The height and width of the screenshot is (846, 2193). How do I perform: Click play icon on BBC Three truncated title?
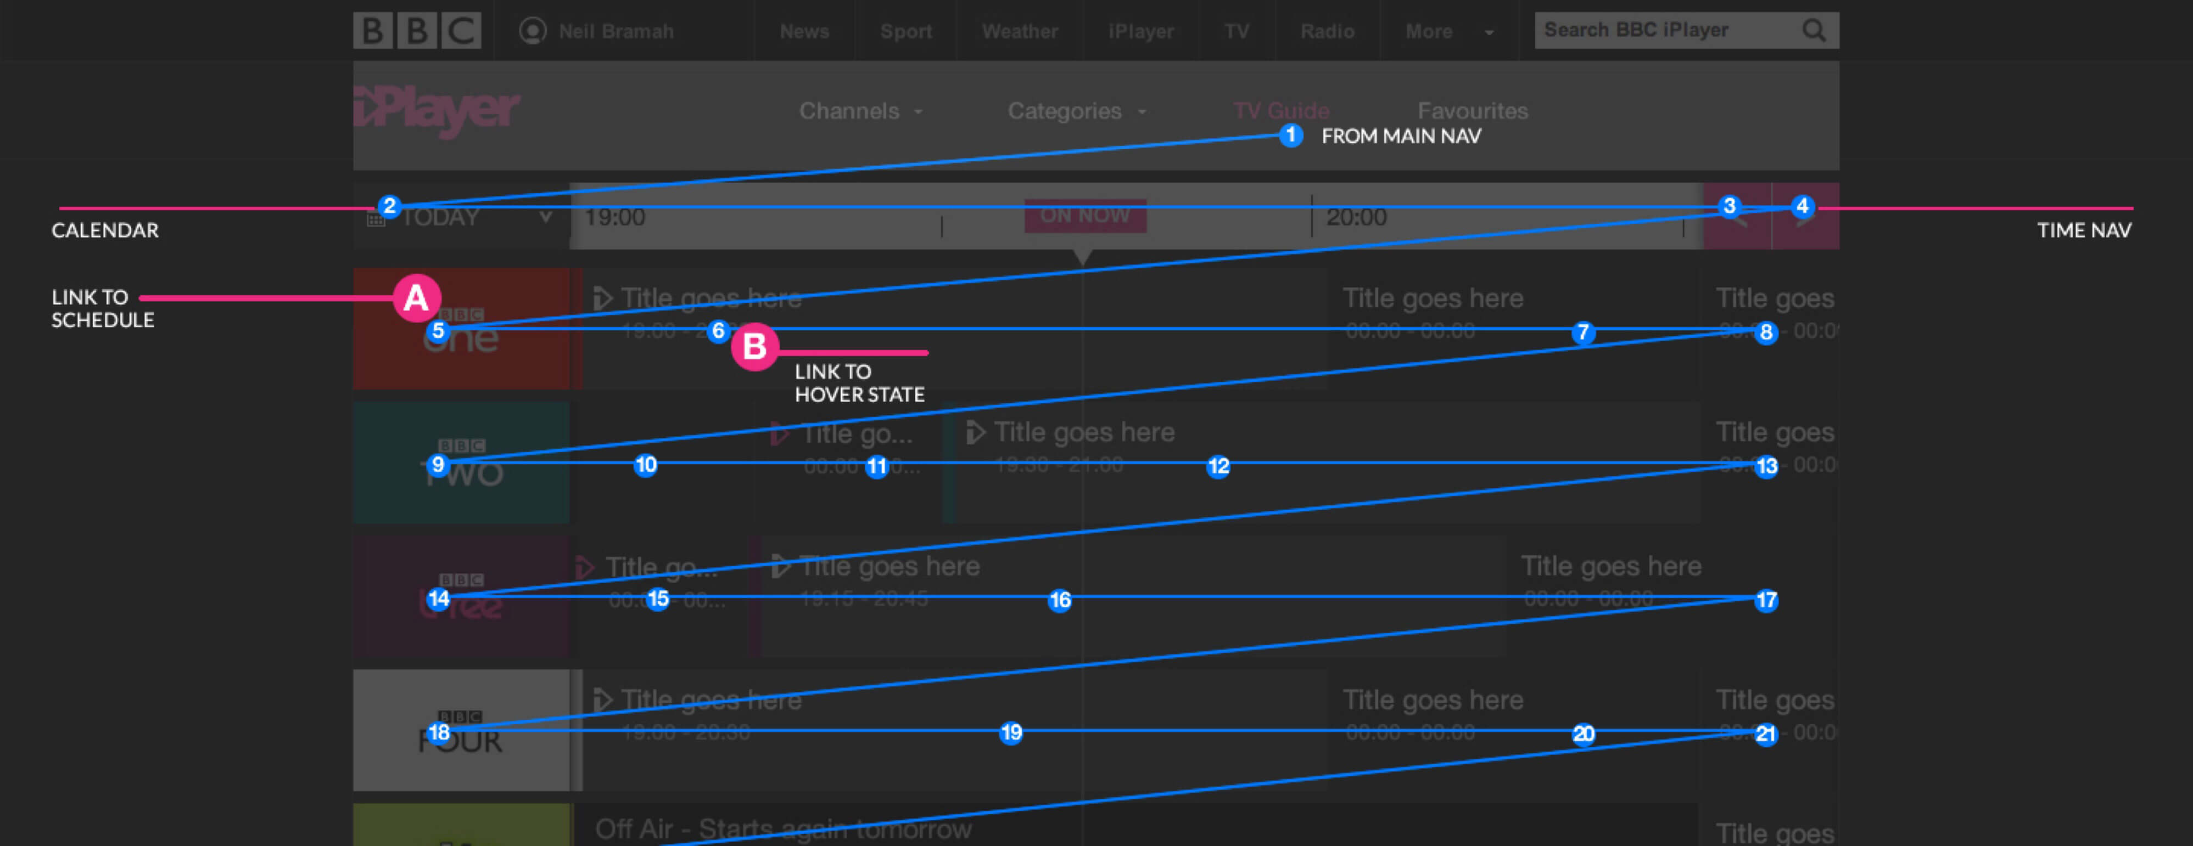tap(585, 567)
